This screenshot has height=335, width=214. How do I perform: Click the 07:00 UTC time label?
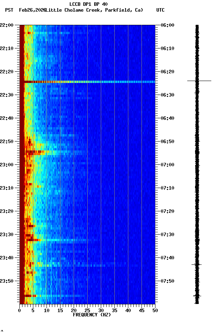pyautogui.click(x=167, y=165)
